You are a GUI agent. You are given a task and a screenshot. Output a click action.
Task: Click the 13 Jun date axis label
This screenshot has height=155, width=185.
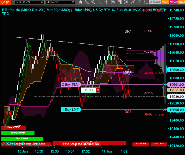pos(22,151)
